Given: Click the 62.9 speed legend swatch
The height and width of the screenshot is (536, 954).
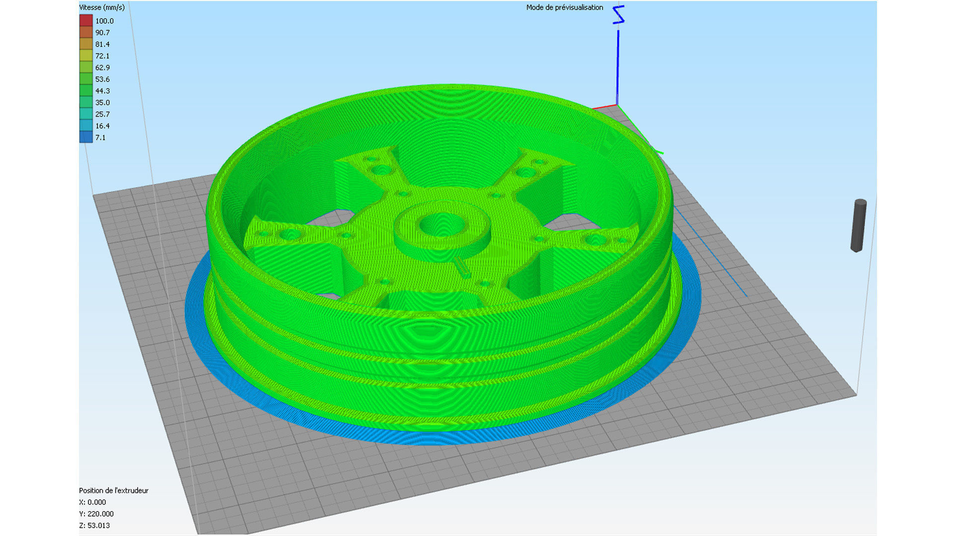Looking at the screenshot, I should click(x=86, y=67).
